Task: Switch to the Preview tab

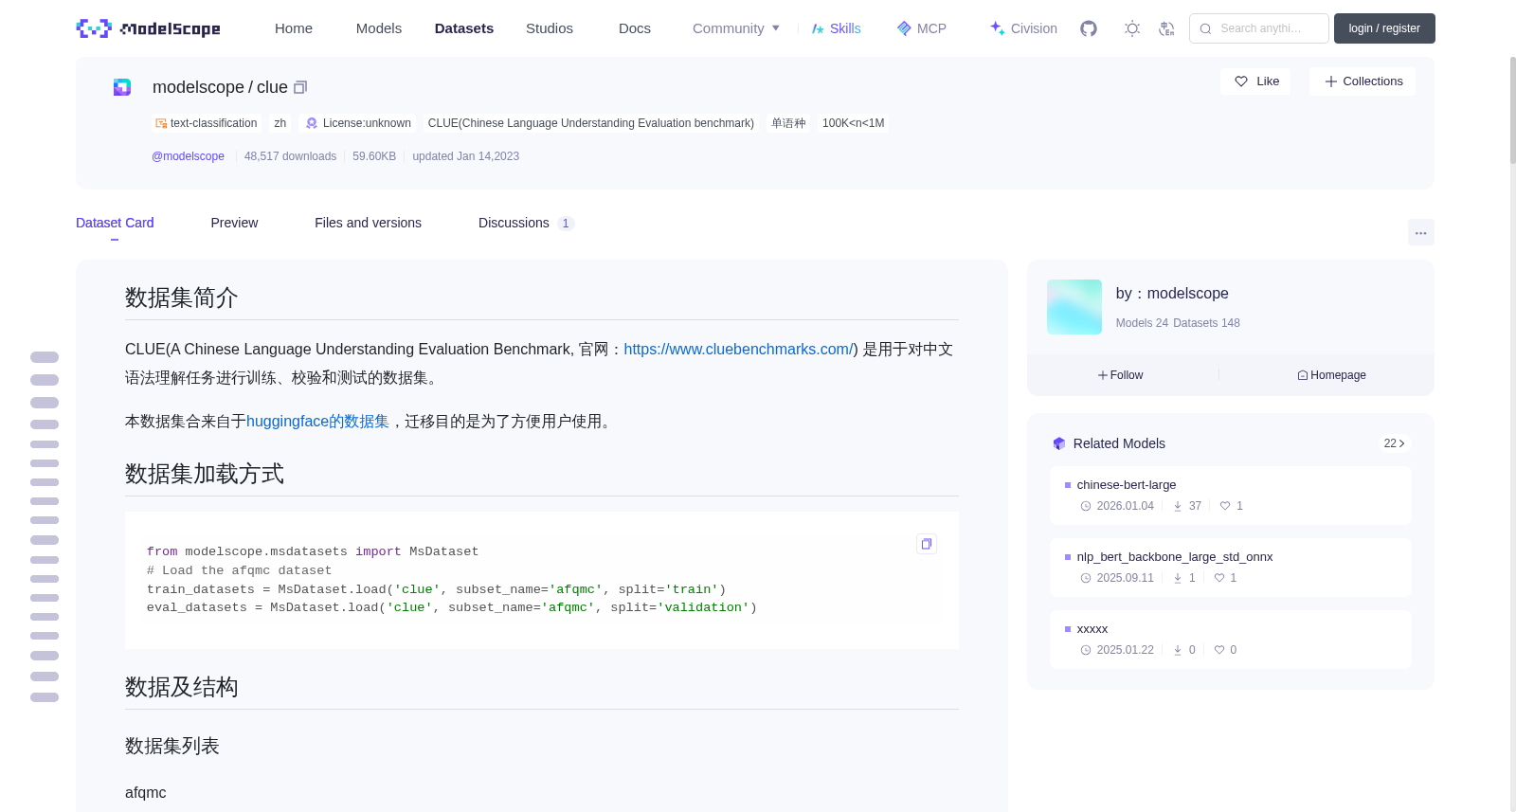Action: (x=234, y=223)
